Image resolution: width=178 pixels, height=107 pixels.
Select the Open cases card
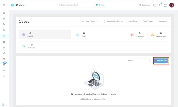[x=99, y=35]
